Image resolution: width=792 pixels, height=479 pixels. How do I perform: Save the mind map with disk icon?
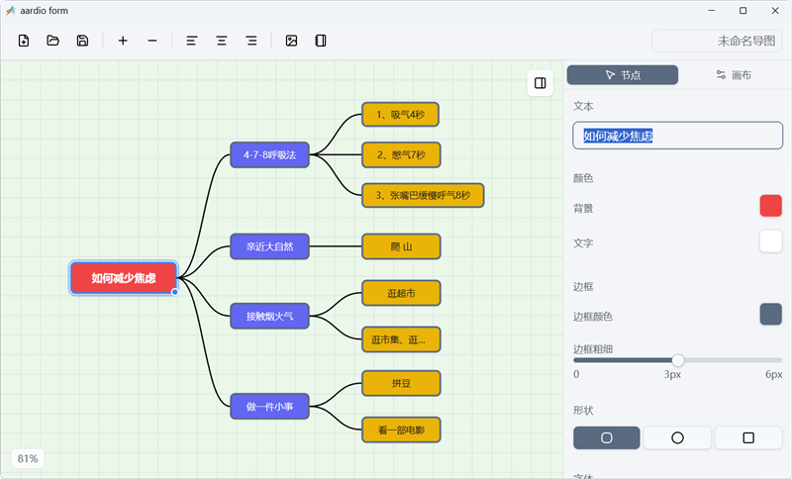pyautogui.click(x=82, y=41)
